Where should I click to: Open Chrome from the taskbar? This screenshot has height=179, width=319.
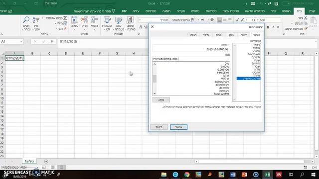pyautogui.click(x=187, y=175)
